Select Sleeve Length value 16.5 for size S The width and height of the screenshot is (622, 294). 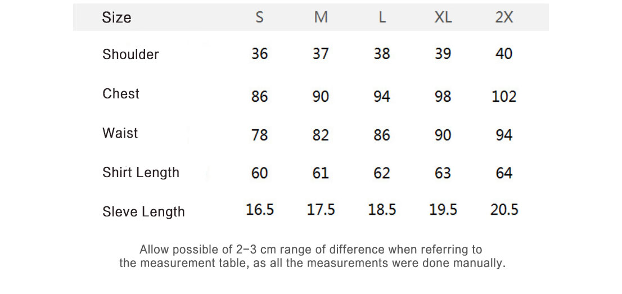(x=259, y=210)
